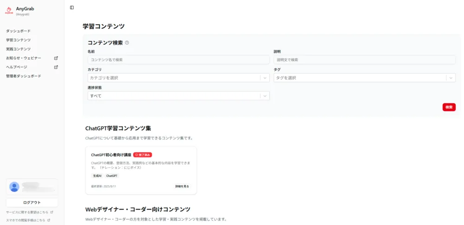Click external icon beside スマホでの閲覧手順はこちら
The image size is (464, 225).
pos(49,220)
